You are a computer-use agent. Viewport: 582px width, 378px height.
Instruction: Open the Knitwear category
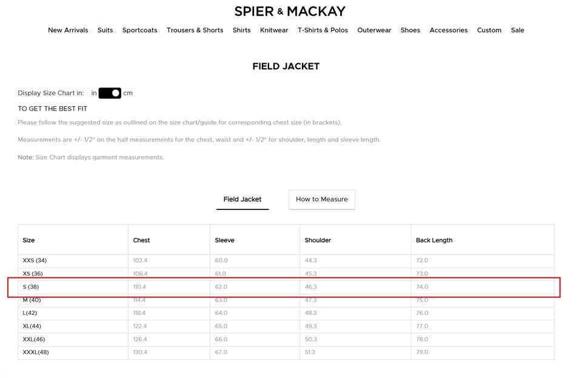click(274, 30)
